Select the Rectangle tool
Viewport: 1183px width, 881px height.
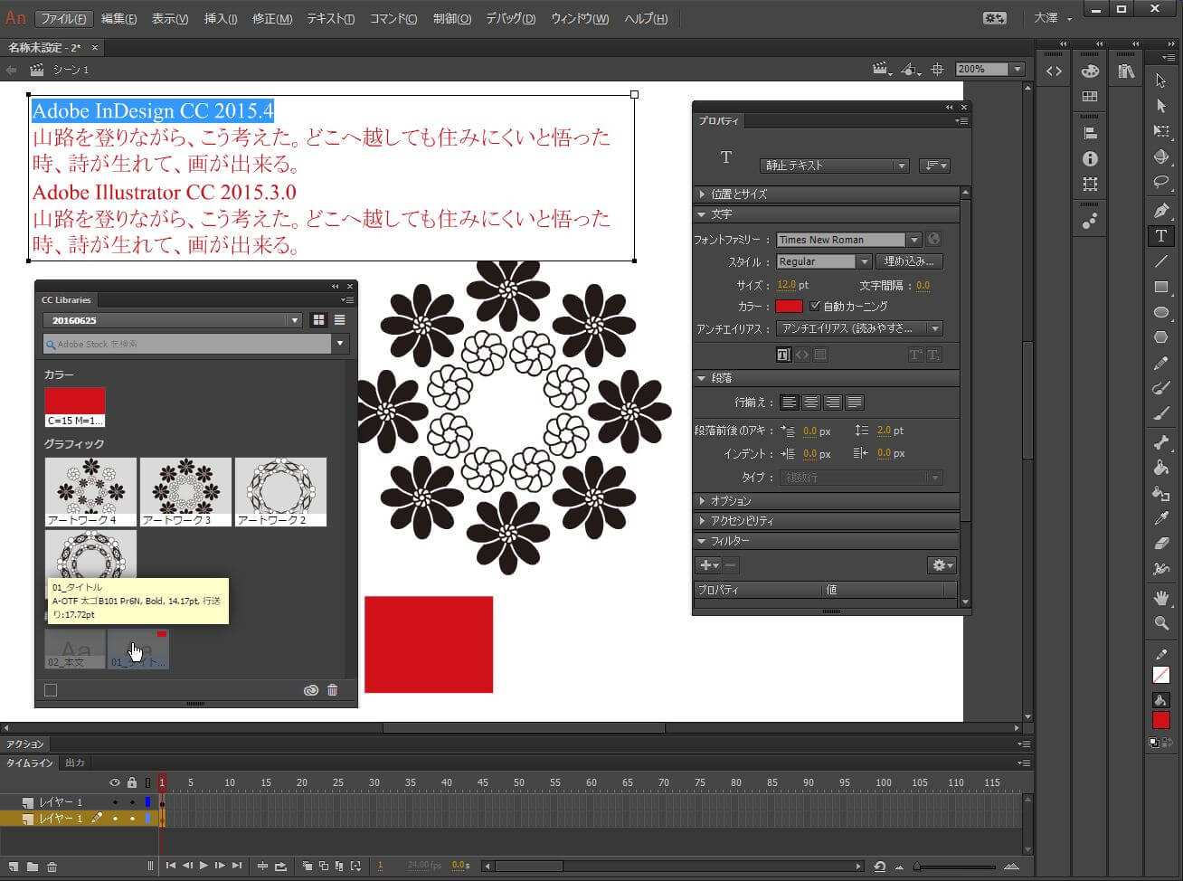point(1161,287)
